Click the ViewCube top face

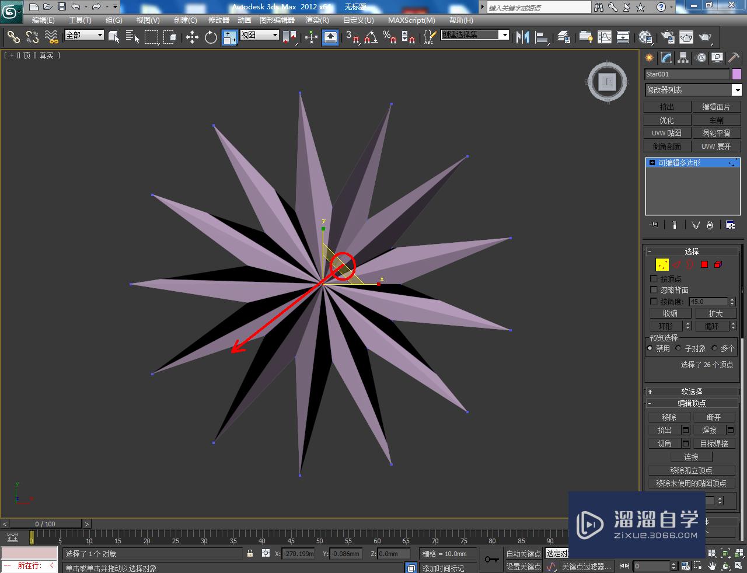tap(608, 82)
